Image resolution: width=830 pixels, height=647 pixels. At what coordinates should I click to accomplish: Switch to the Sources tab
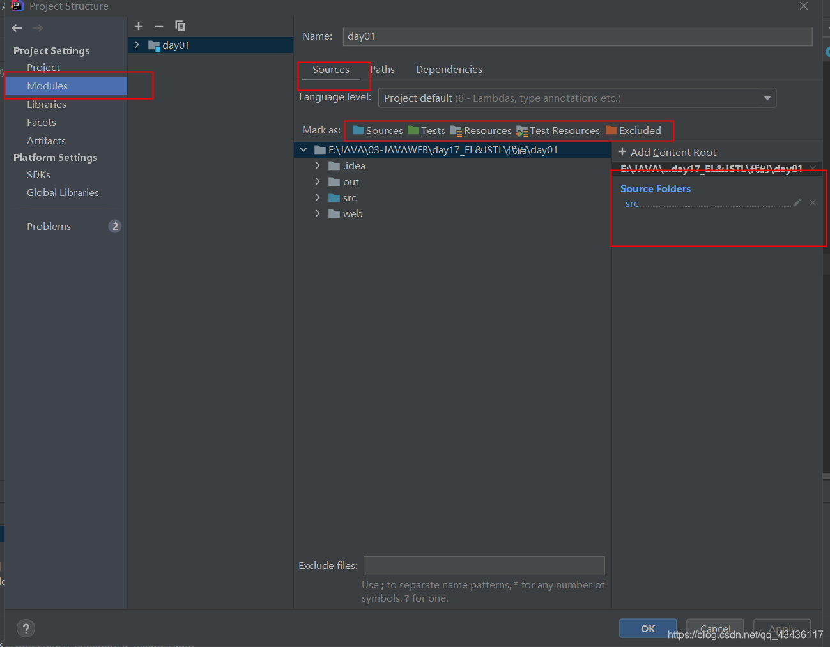coord(331,70)
